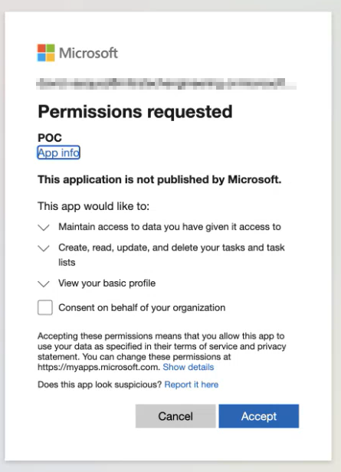Click the 'not published by Microsoft' warning text
341x472 pixels.
(159, 179)
